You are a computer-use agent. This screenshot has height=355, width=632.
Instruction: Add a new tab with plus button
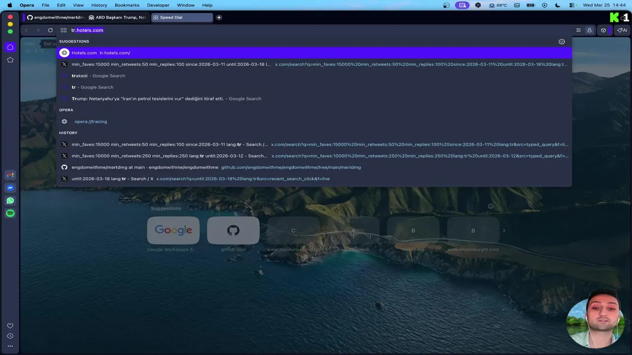click(219, 17)
